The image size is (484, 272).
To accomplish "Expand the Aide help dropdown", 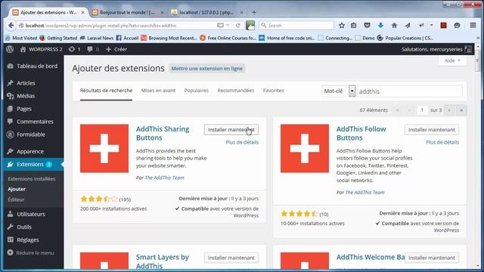I will click(x=452, y=60).
